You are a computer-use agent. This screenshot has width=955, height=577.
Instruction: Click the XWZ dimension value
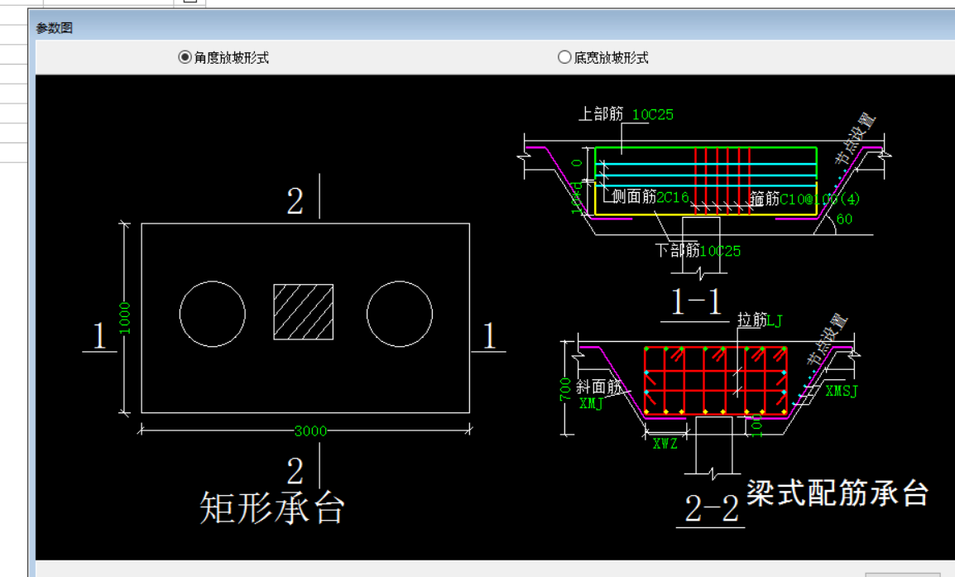coord(665,444)
